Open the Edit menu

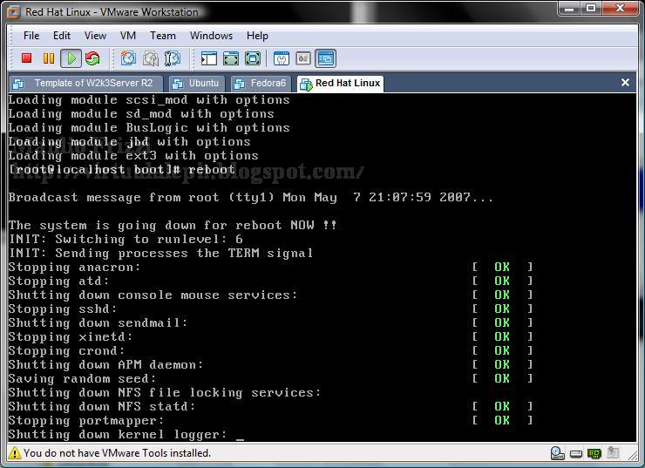[x=62, y=36]
